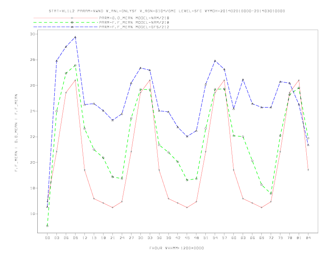336x259 pixels.
Task: Click x-axis forecast hour 63
Action: (243, 238)
